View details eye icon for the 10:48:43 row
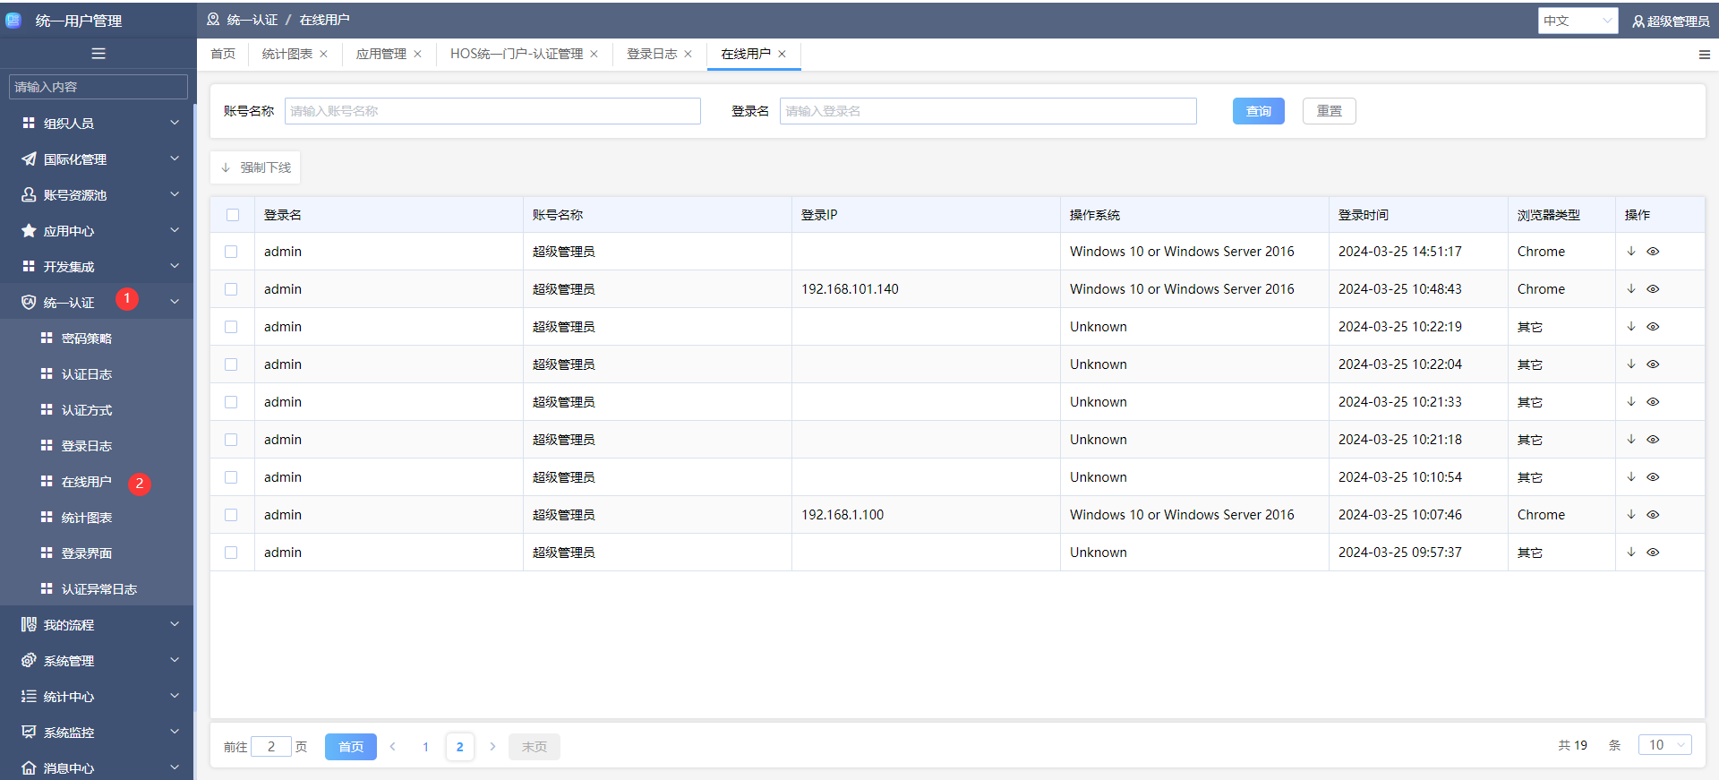This screenshot has height=780, width=1719. [x=1653, y=289]
